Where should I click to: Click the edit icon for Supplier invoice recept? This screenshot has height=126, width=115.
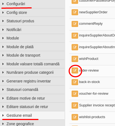(x=75, y=105)
